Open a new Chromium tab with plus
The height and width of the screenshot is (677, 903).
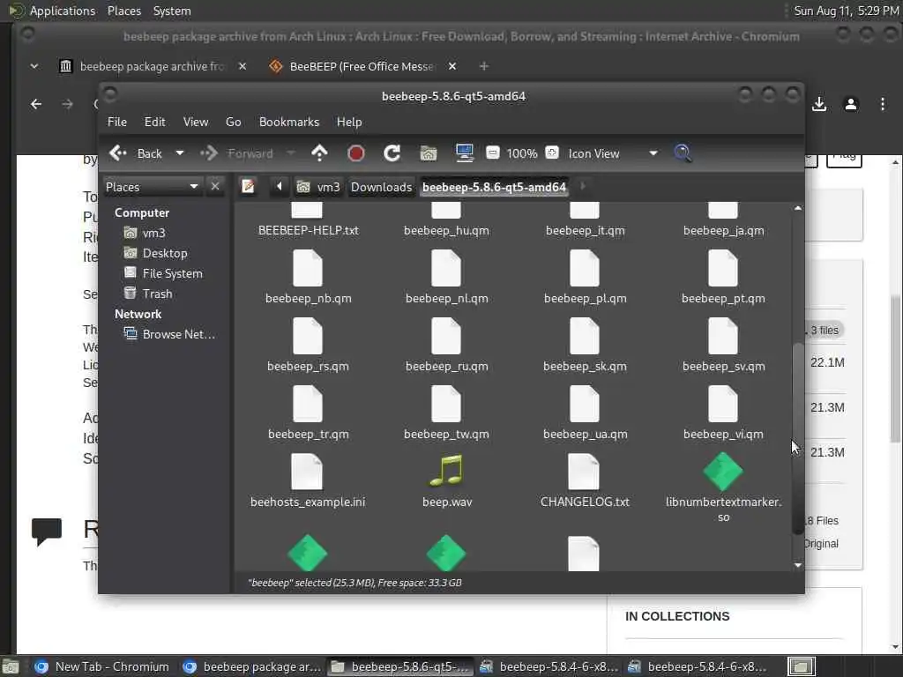[x=484, y=66]
